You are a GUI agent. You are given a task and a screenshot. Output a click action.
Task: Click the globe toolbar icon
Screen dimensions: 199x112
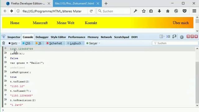click(176, 11)
